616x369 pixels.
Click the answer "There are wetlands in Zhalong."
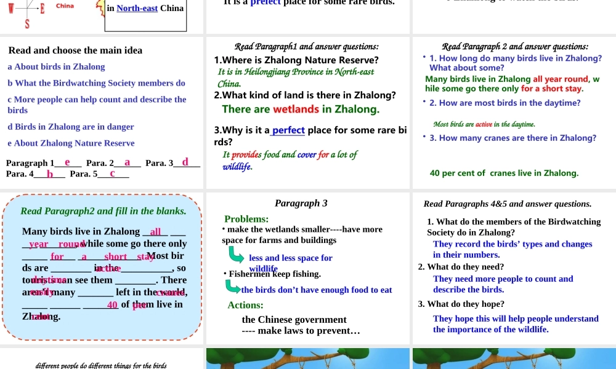pyautogui.click(x=301, y=109)
